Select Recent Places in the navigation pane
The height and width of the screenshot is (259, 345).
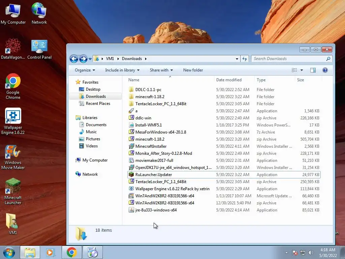pyautogui.click(x=98, y=103)
